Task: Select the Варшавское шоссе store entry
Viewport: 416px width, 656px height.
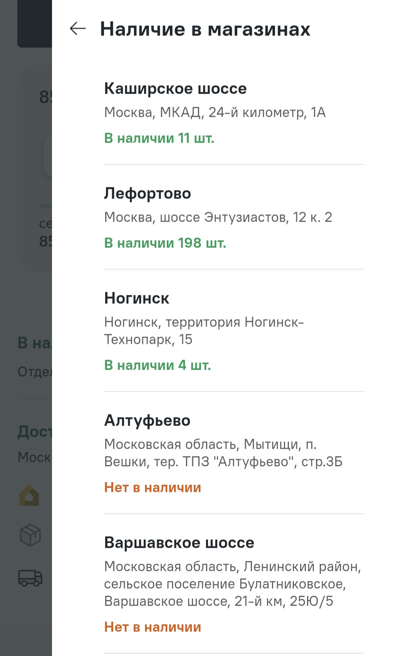Action: pos(179,542)
